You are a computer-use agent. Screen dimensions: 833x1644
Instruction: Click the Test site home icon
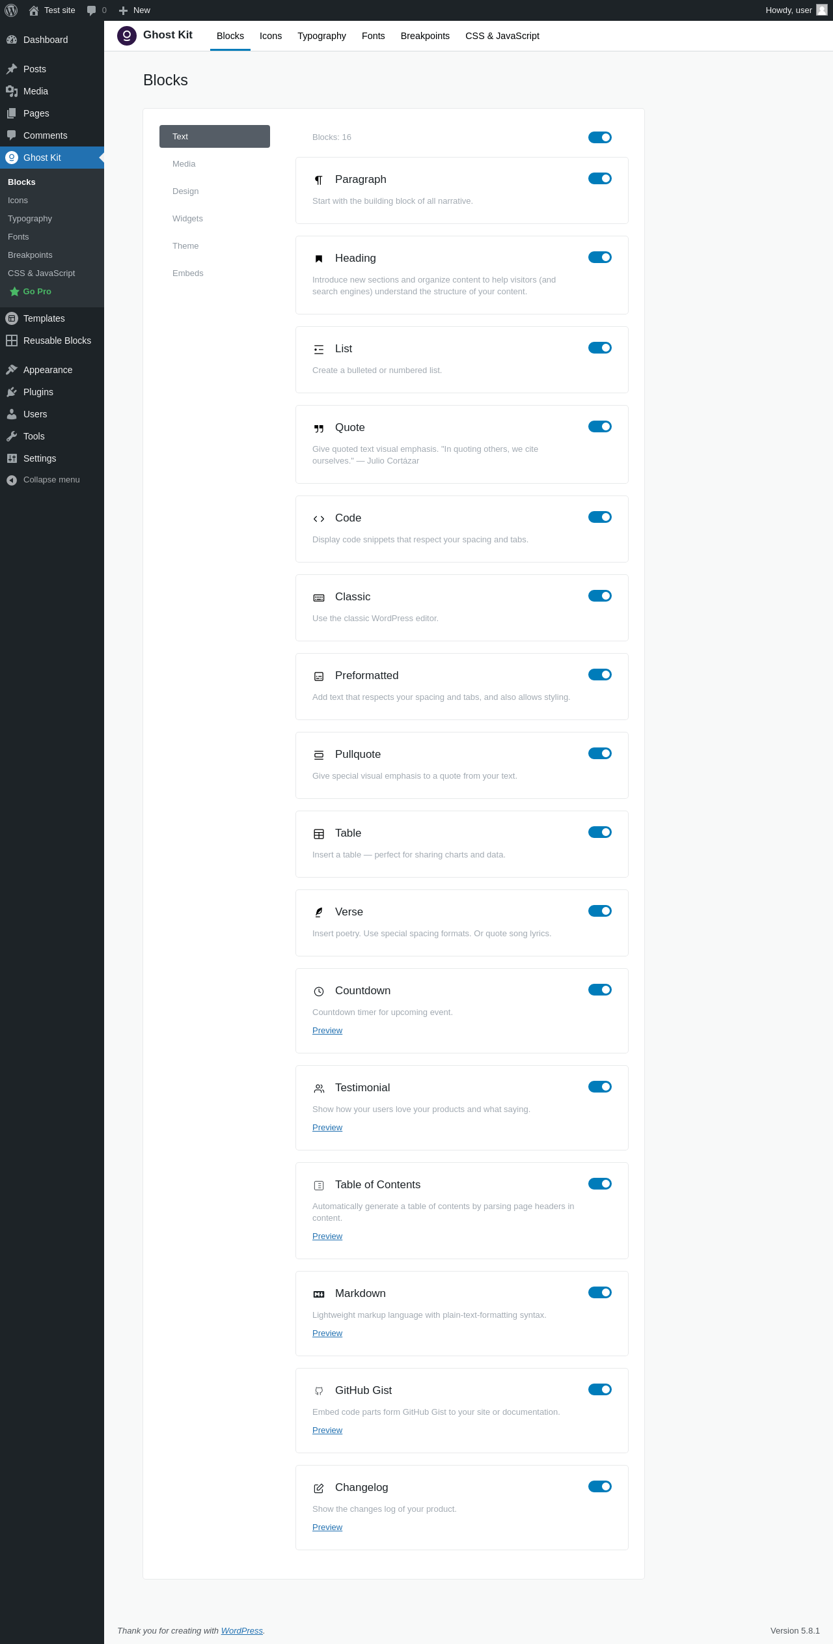tap(34, 10)
